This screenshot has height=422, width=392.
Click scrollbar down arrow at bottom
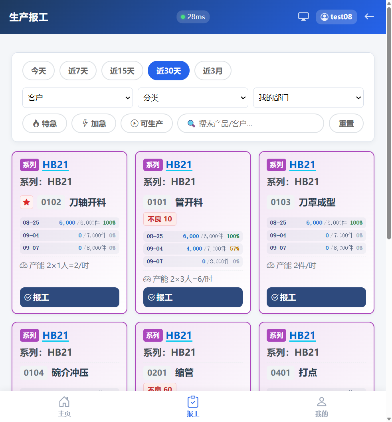(389, 419)
